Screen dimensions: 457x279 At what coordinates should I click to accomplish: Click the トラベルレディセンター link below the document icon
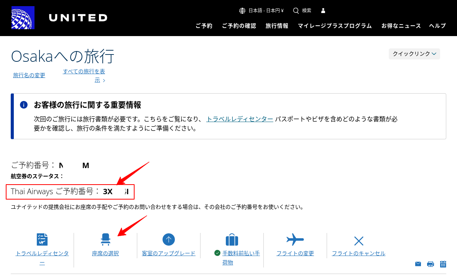[42, 258]
